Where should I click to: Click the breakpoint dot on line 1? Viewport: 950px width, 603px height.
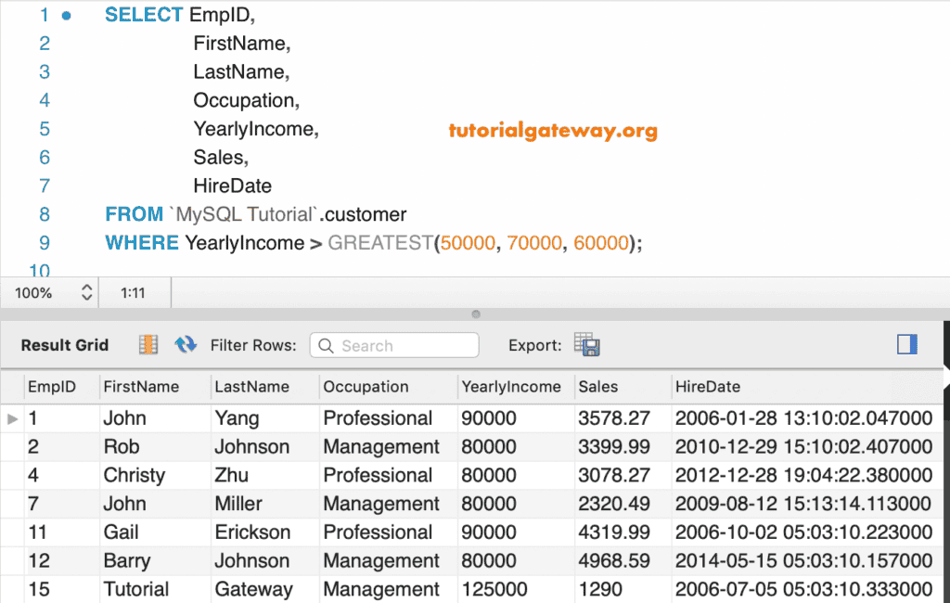67,16
